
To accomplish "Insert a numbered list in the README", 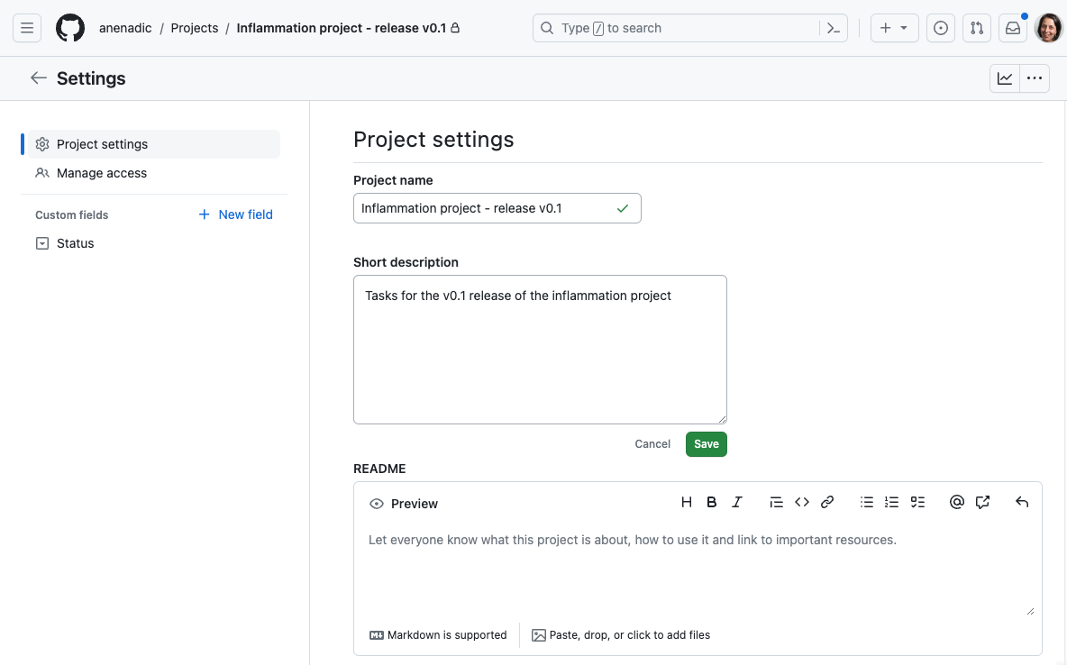I will 891,502.
